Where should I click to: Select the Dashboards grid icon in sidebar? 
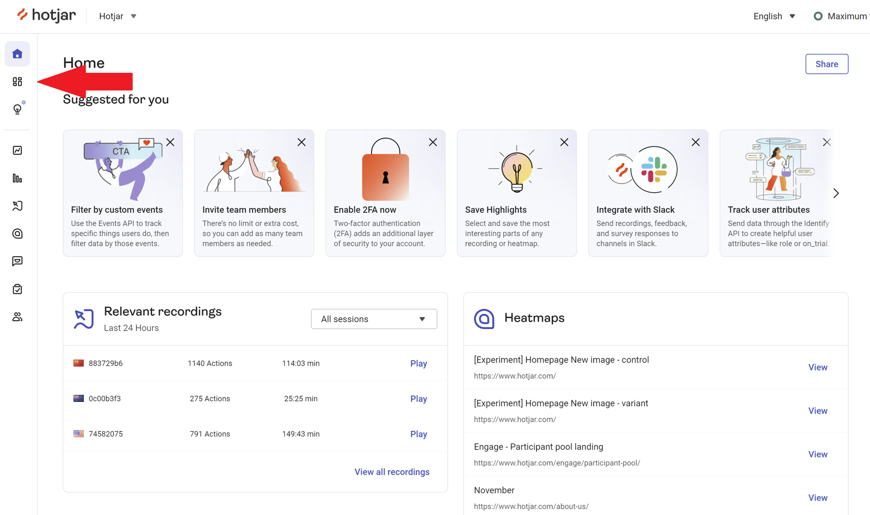(x=17, y=81)
